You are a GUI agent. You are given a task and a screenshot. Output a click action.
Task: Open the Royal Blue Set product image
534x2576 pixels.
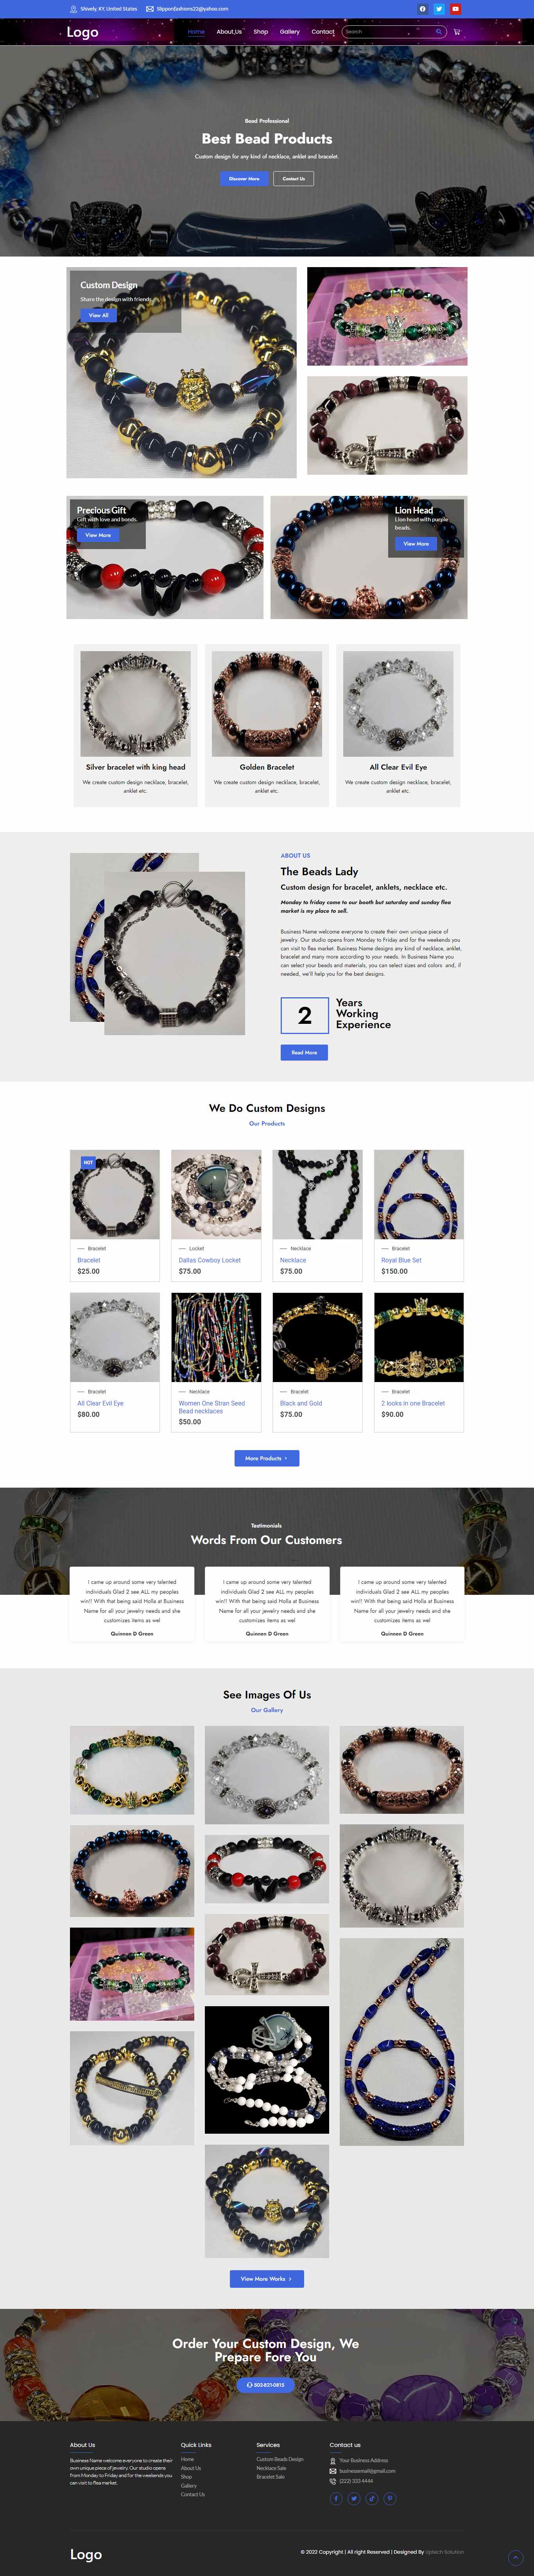419,1194
